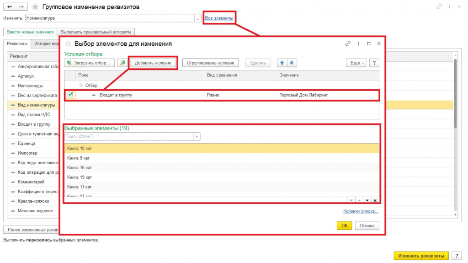Open help next to Изменить реквизиты
The height and width of the screenshot is (263, 468).
457,256
